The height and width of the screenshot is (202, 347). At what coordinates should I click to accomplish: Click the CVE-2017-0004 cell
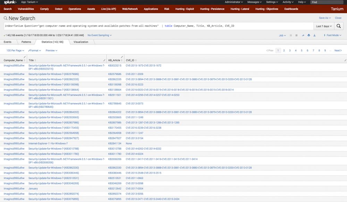(x=134, y=189)
